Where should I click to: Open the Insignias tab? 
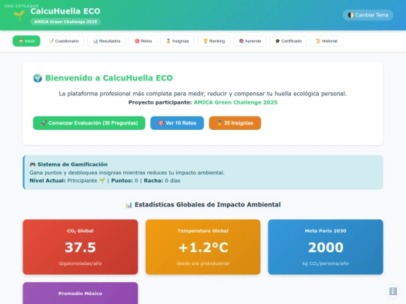(177, 41)
